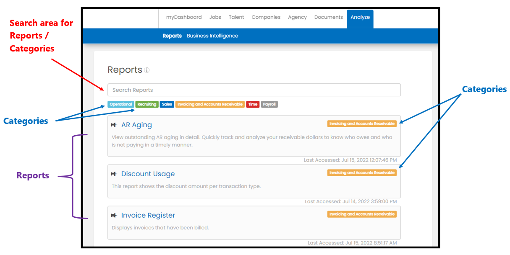Image resolution: width=510 pixels, height=255 pixels.
Task: Click the category badge on AR Aging card
Action: 362,124
